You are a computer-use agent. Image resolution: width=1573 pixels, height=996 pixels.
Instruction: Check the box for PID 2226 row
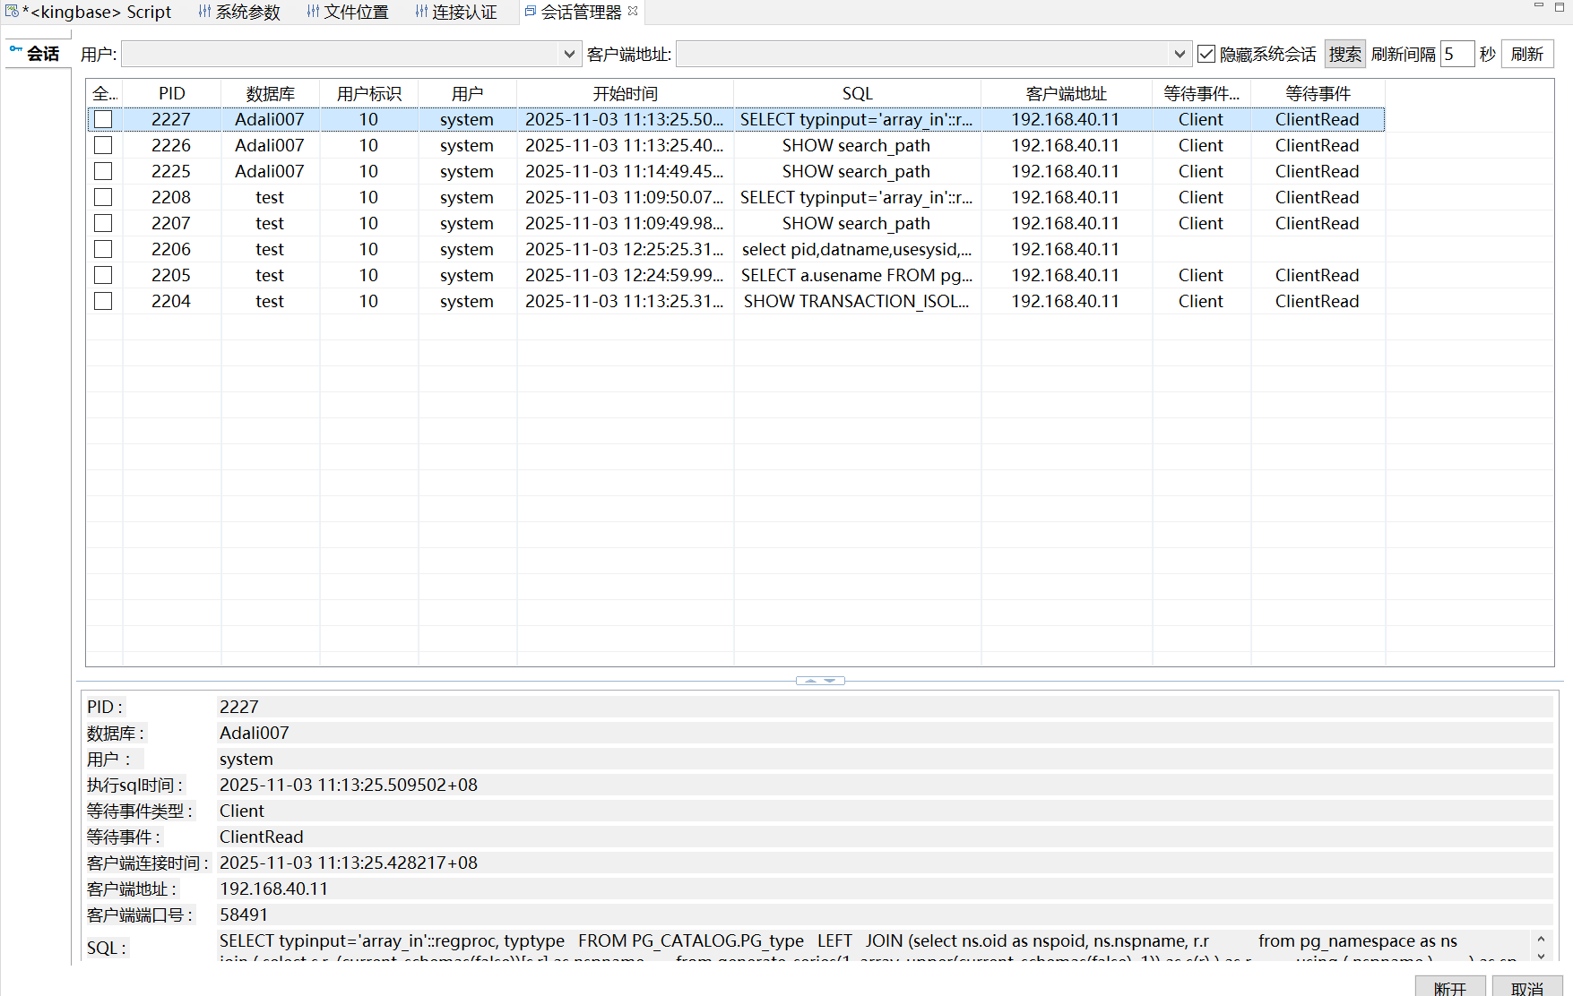[103, 145]
